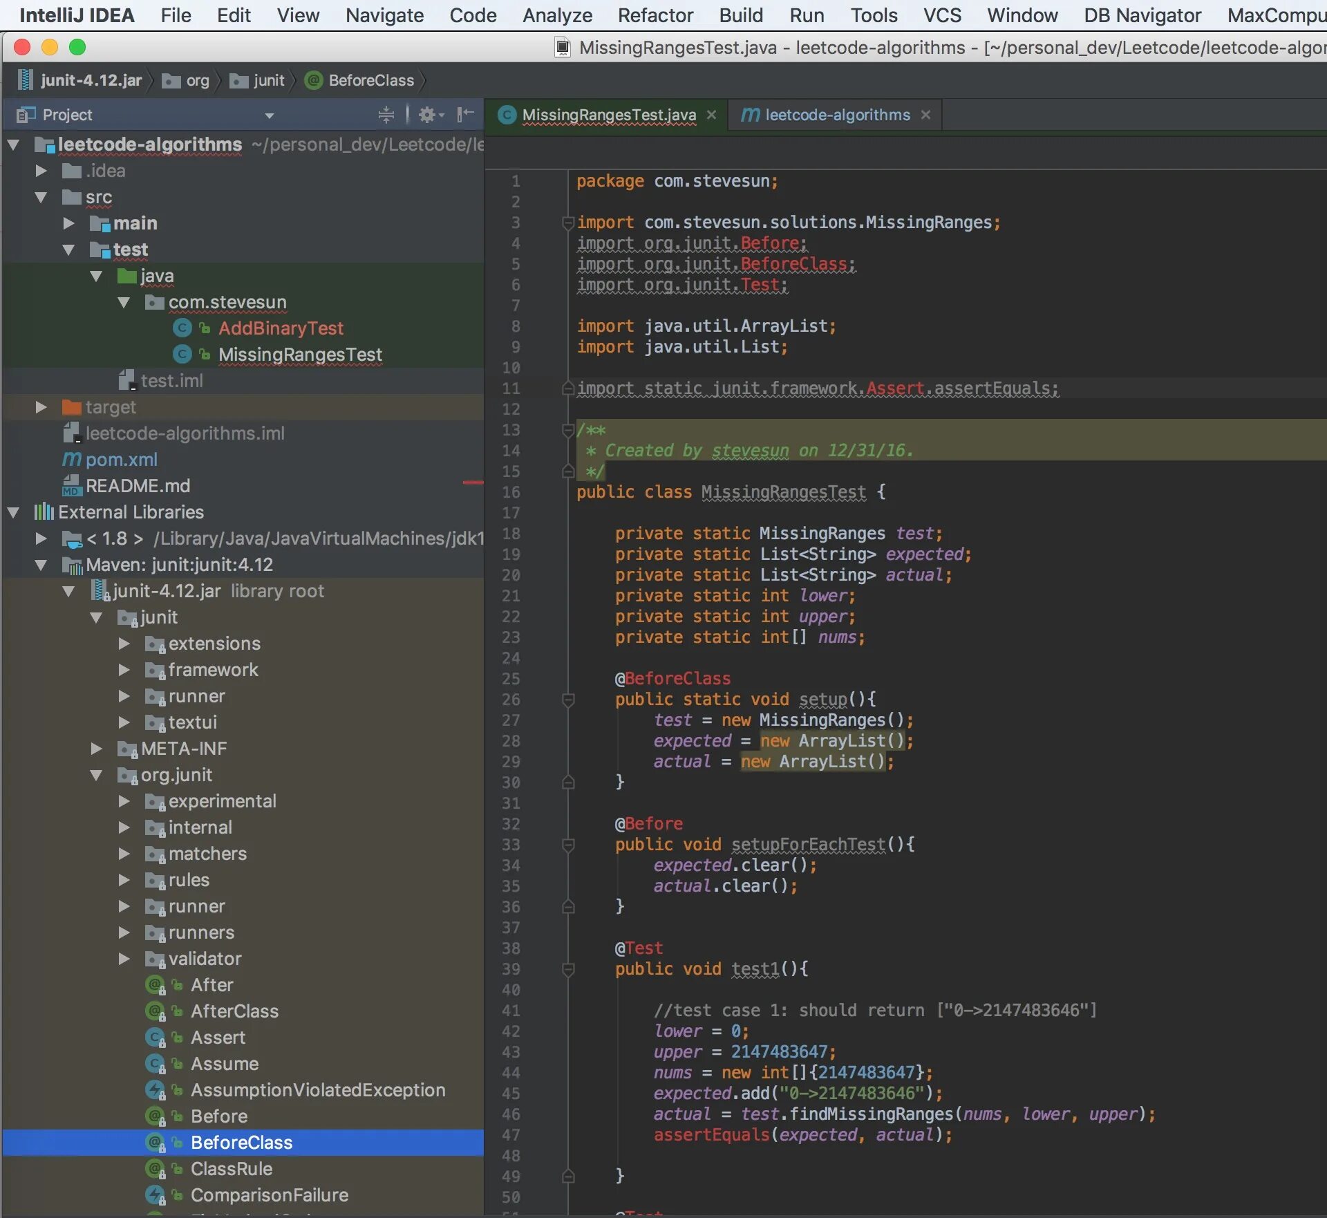This screenshot has height=1218, width=1327.
Task: Close the MissingRangesTest.java tab
Action: [711, 115]
